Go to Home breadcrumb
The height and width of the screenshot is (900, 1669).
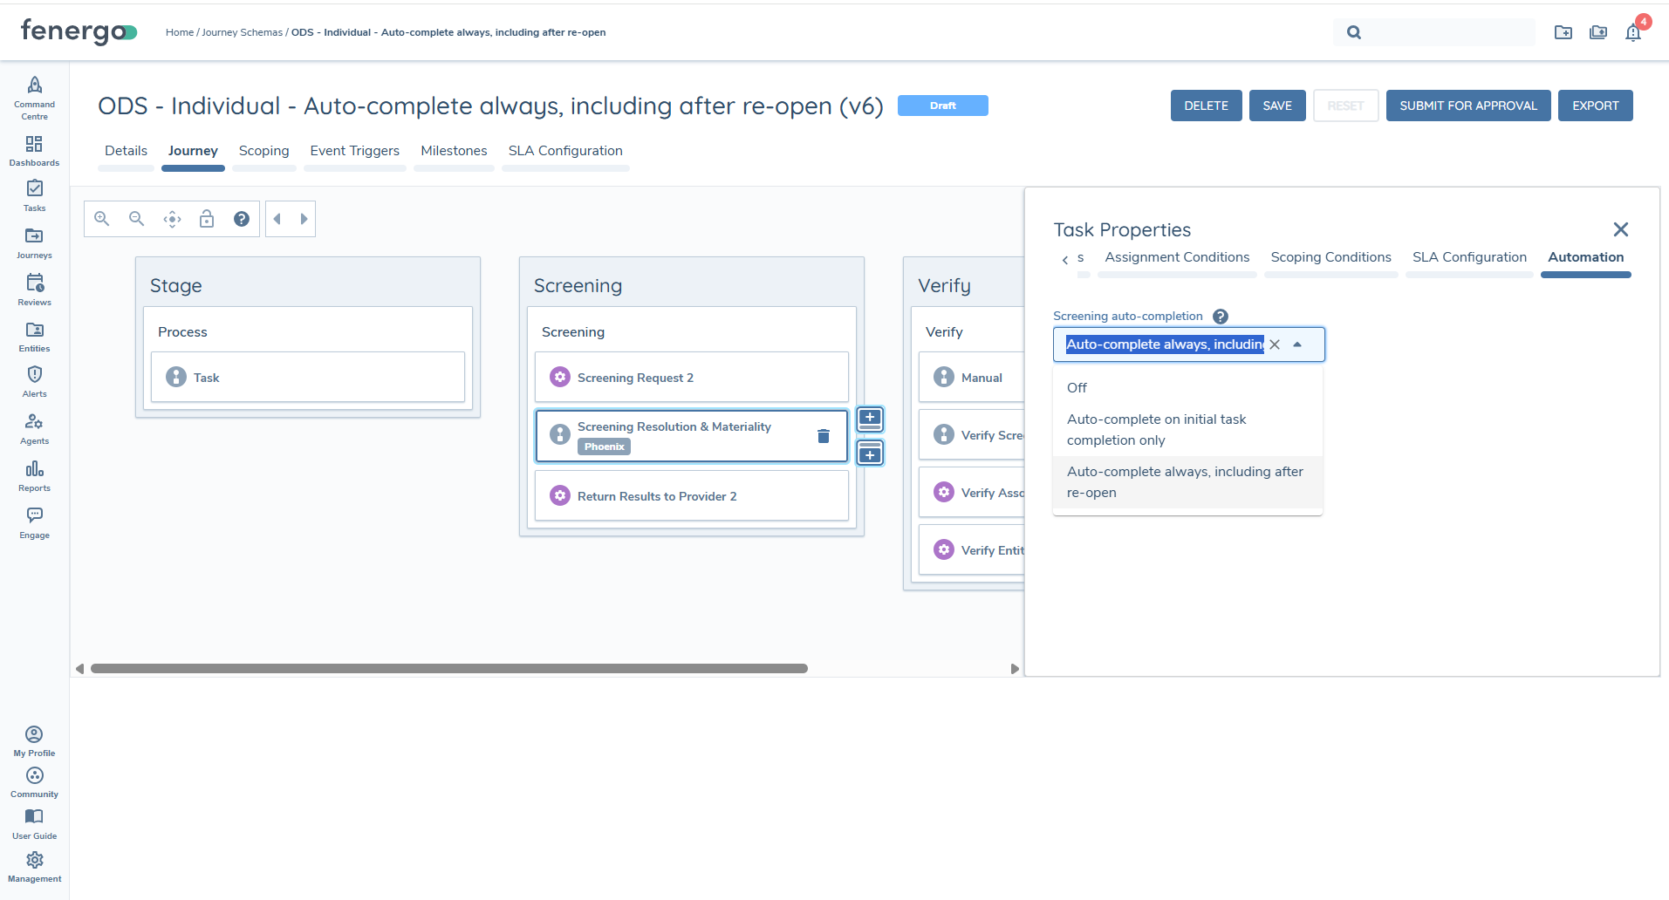(x=180, y=32)
